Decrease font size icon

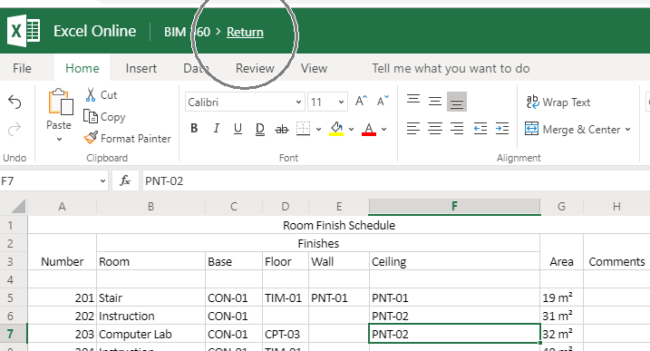point(383,102)
